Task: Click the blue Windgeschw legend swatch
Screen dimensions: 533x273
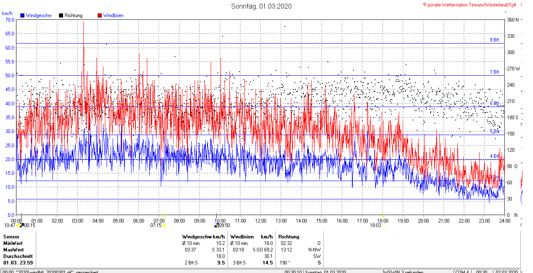Action: (x=22, y=15)
